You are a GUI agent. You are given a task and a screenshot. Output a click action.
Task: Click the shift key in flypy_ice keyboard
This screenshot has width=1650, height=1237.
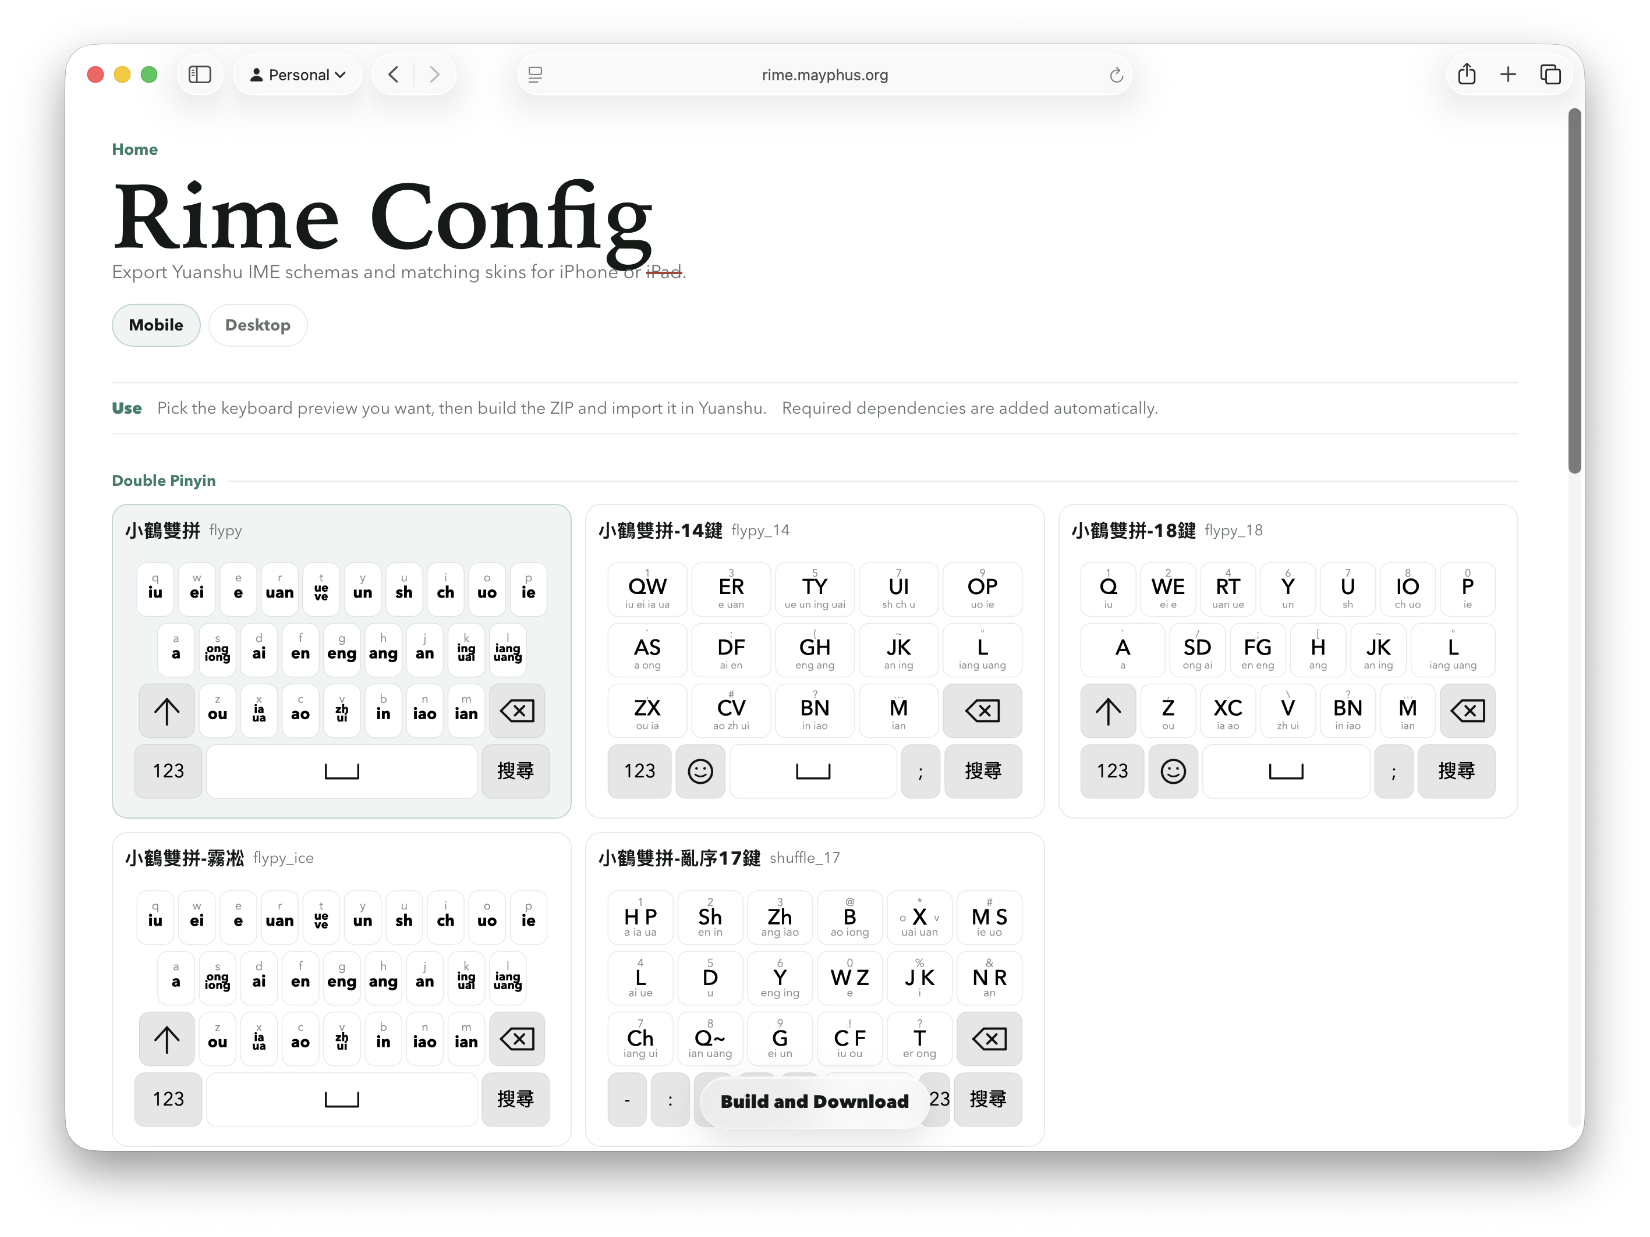(x=167, y=1039)
